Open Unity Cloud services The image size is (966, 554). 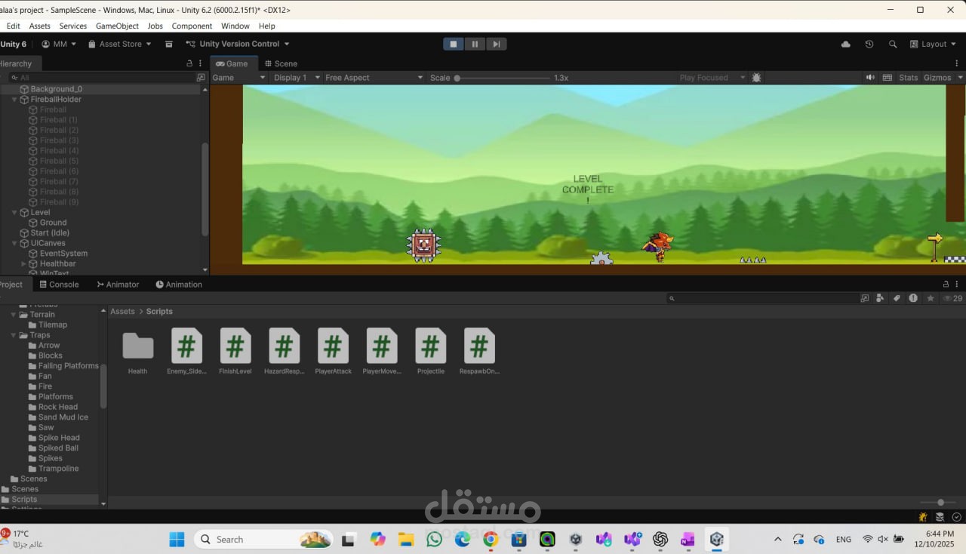pos(844,44)
